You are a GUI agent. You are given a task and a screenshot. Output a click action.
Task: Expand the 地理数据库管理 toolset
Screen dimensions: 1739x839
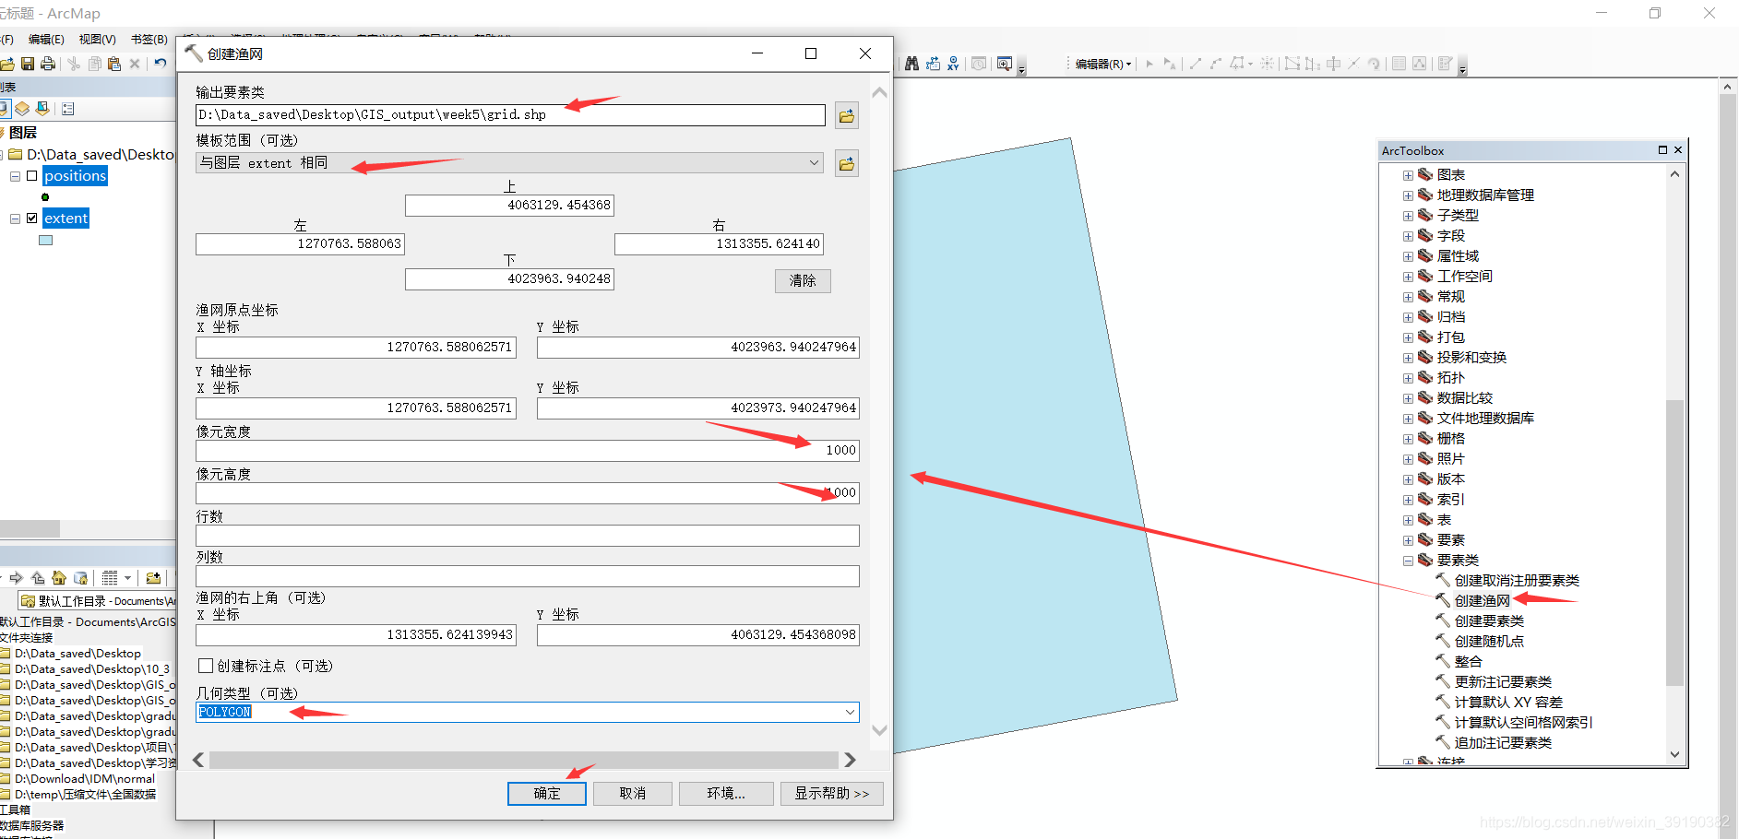(x=1408, y=195)
